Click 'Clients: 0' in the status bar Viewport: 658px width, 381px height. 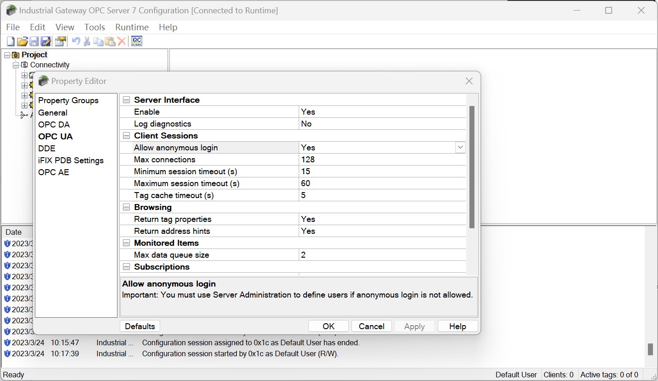[x=558, y=375]
